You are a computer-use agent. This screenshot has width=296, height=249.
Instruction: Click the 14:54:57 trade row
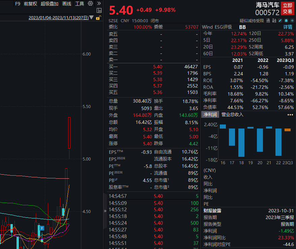tap(153, 196)
